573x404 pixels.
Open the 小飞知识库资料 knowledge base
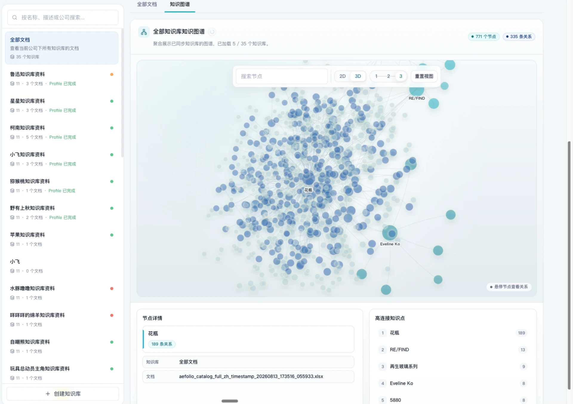click(x=61, y=159)
